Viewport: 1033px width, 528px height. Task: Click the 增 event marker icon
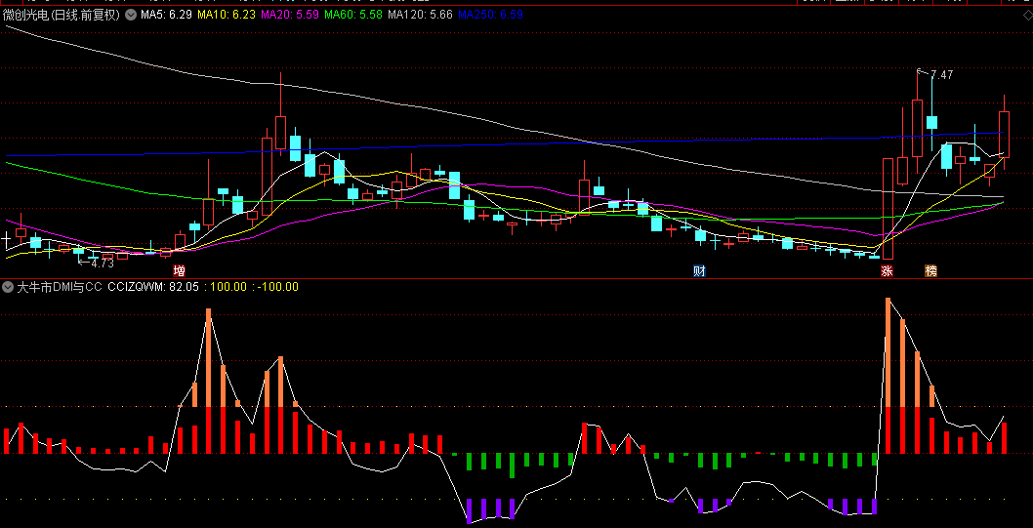pyautogui.click(x=179, y=270)
